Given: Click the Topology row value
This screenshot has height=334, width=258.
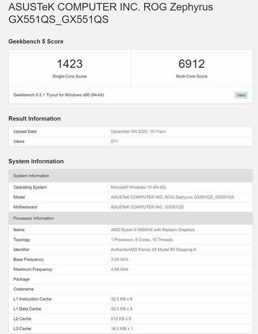Looking at the screenshot, I should coord(142,239).
